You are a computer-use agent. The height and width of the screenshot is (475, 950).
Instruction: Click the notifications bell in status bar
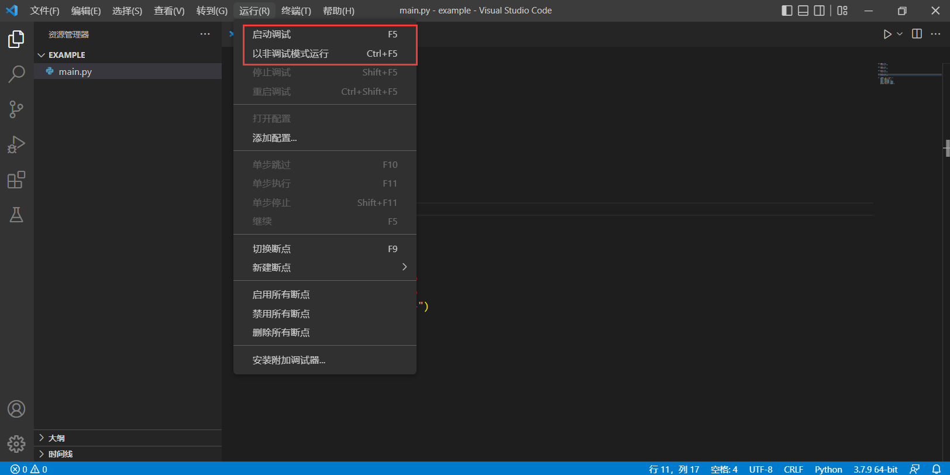(x=936, y=469)
